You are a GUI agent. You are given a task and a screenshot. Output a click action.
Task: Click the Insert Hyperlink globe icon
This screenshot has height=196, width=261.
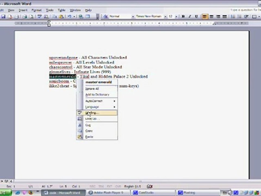pyautogui.click(x=81, y=17)
